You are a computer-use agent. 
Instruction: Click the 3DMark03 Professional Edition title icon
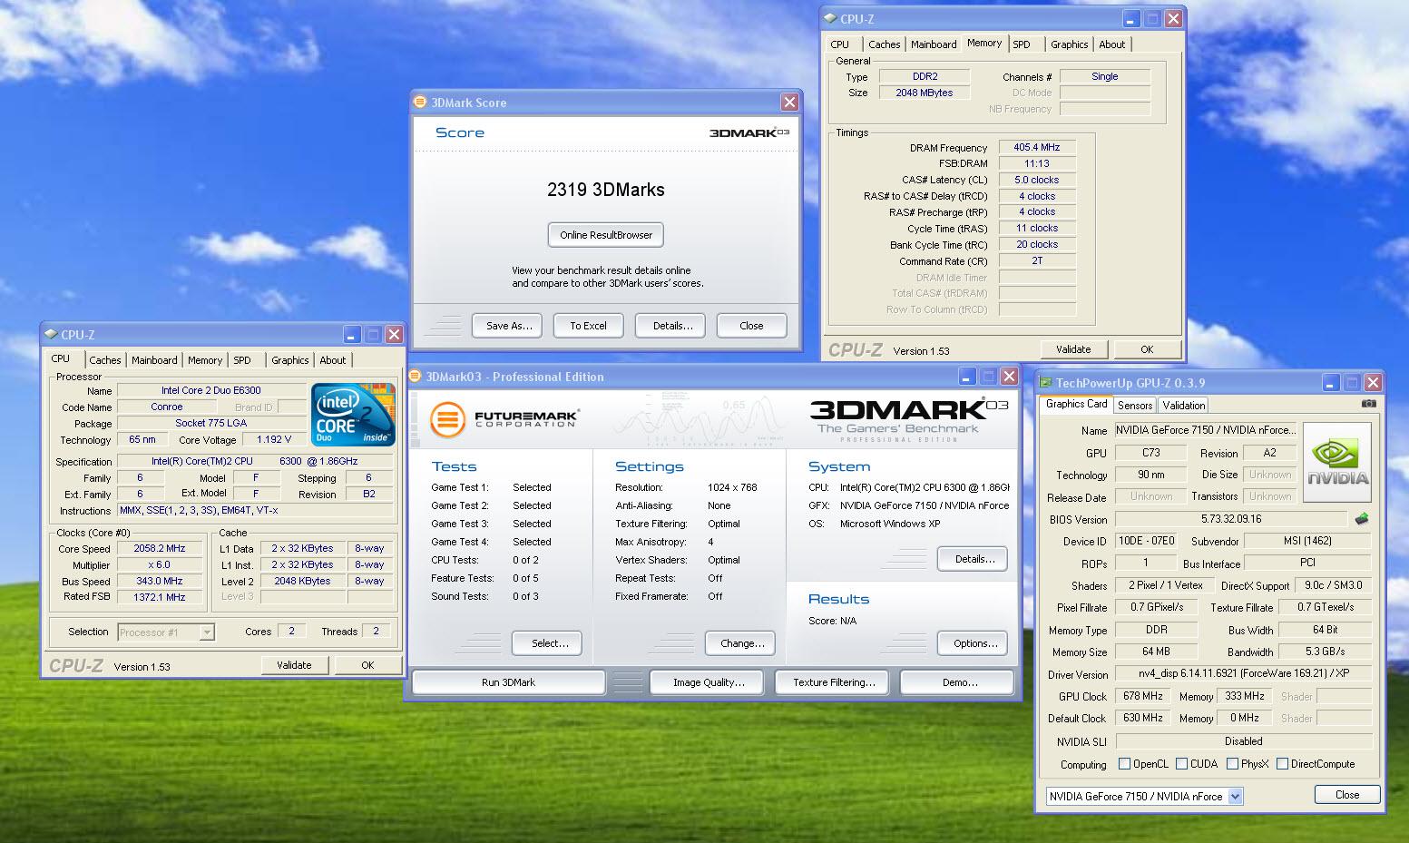click(416, 376)
